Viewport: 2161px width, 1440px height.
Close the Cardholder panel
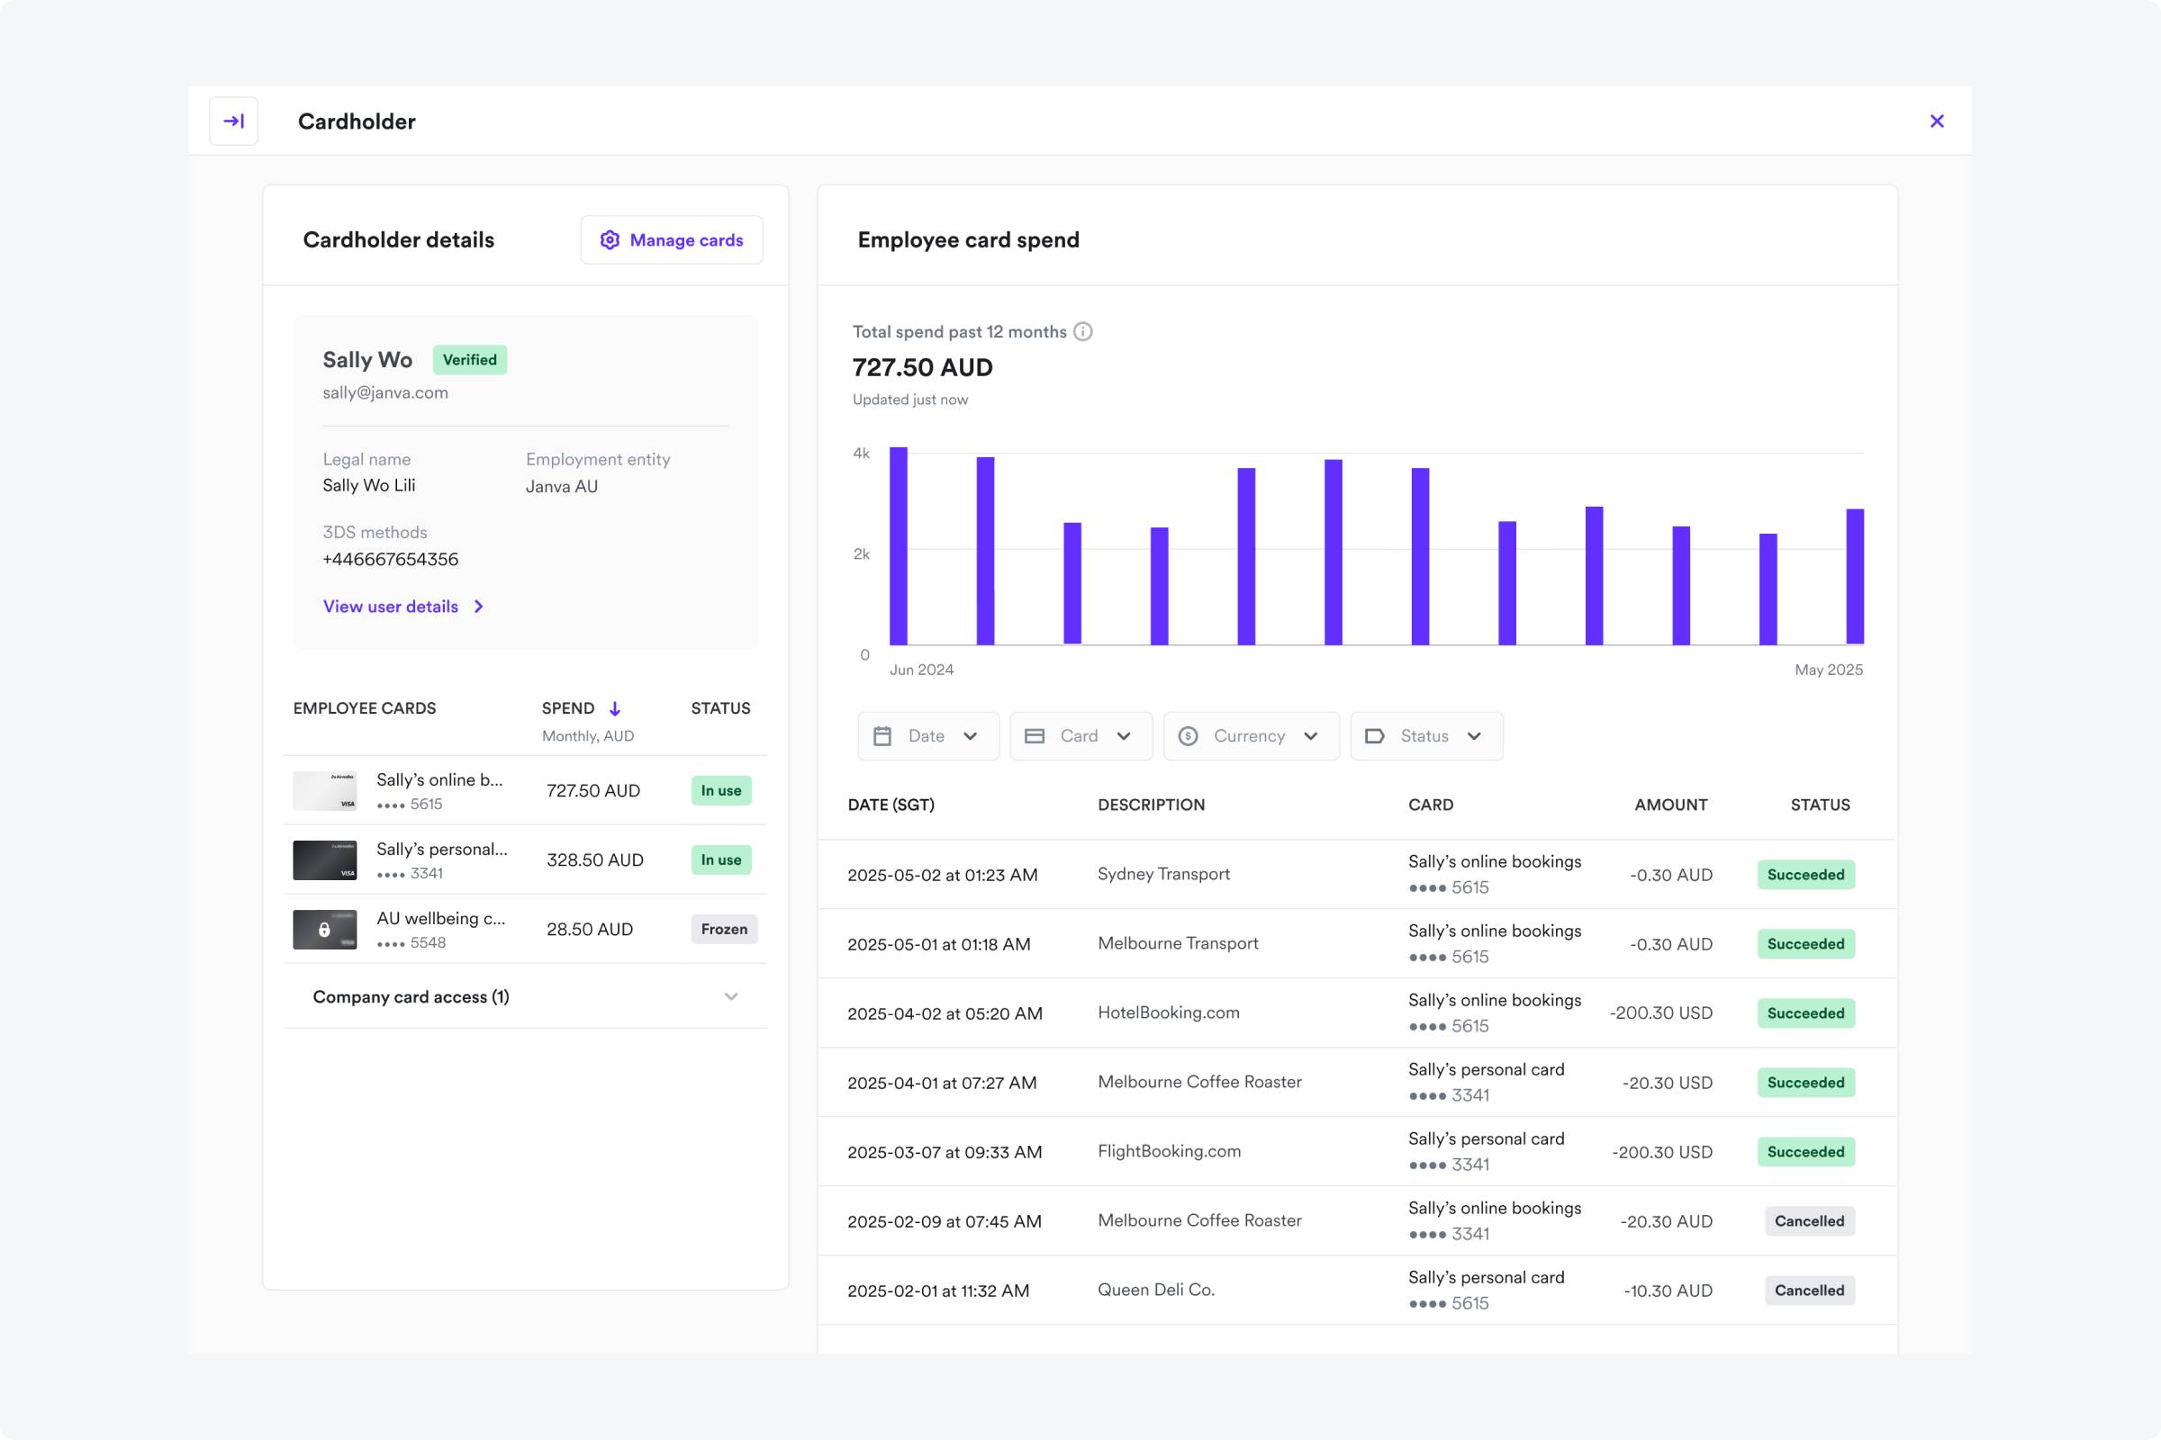coord(1937,121)
